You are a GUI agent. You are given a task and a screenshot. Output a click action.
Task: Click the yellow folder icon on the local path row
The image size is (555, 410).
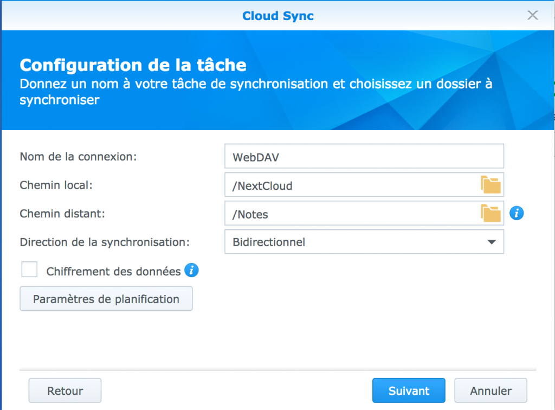491,184
